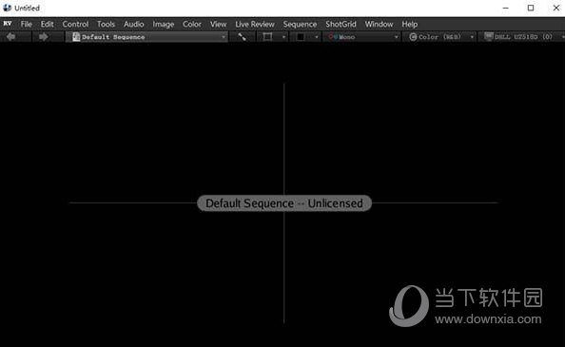This screenshot has width=565, height=347.
Task: Expand the Default Sequence view dropdown
Action: coord(147,37)
